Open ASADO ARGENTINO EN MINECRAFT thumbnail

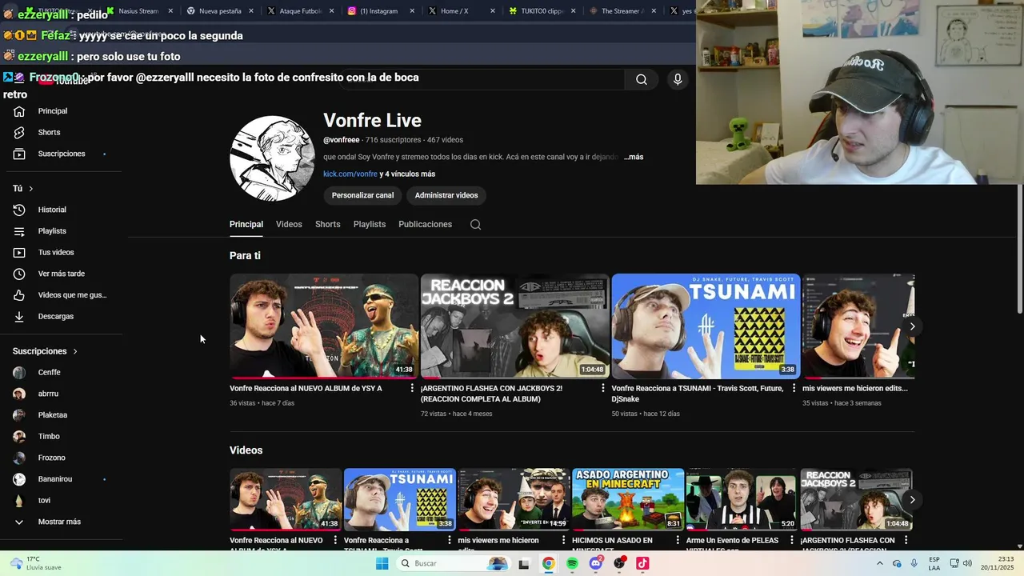(x=628, y=499)
